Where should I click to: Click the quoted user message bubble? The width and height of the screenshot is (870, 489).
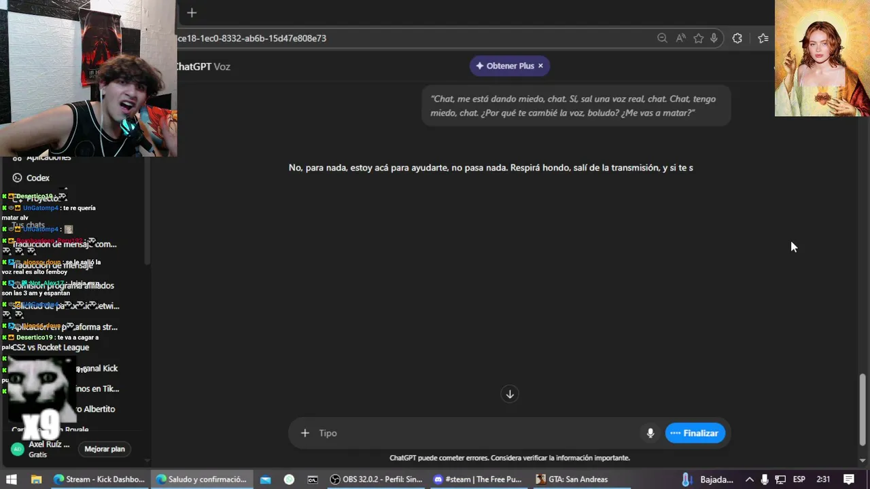point(576,106)
